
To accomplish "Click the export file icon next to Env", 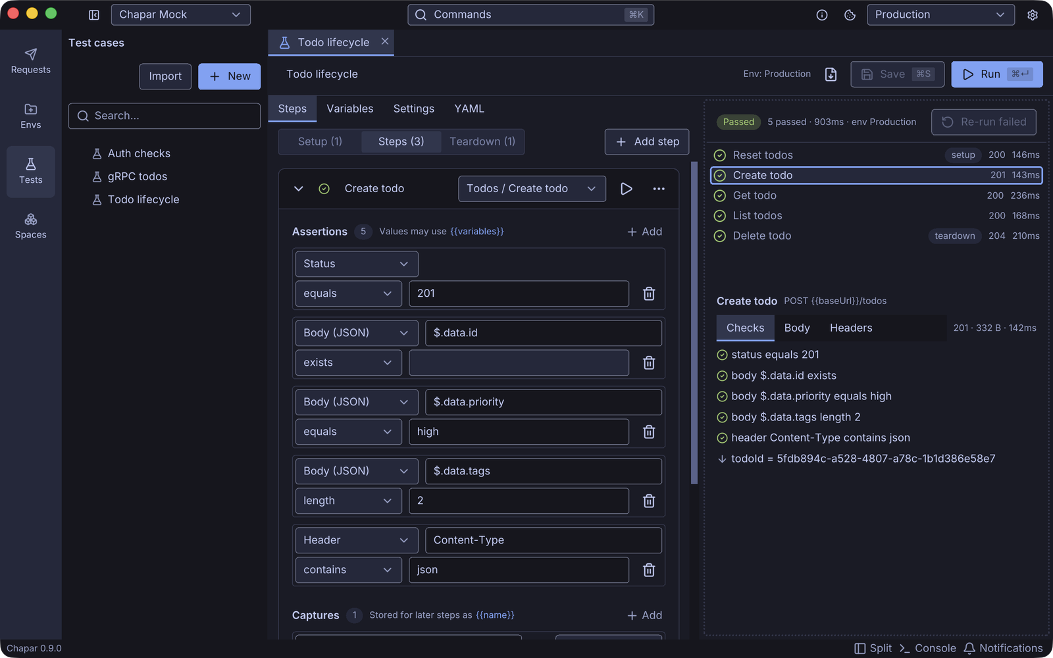I will pos(831,74).
